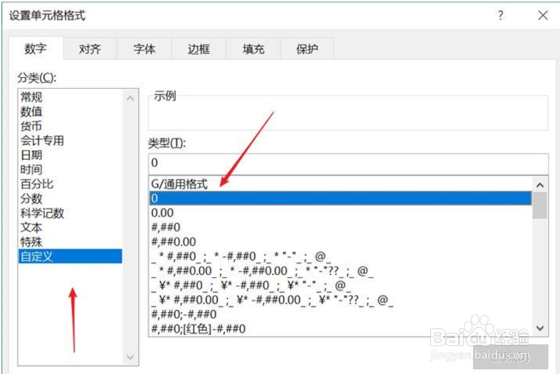The image size is (560, 374).
Task: Switch to the 对齐 tab
Action: tap(90, 48)
